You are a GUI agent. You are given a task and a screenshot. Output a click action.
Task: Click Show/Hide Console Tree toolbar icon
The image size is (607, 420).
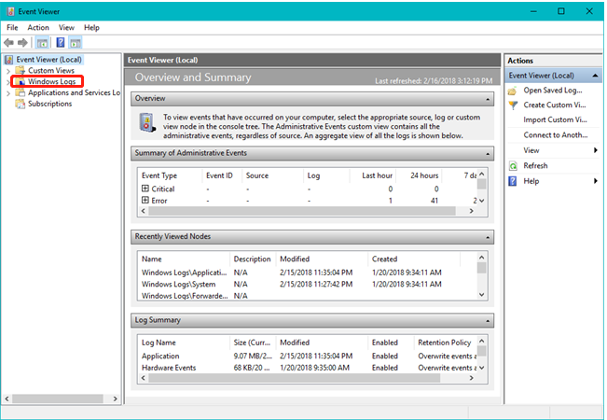click(43, 43)
